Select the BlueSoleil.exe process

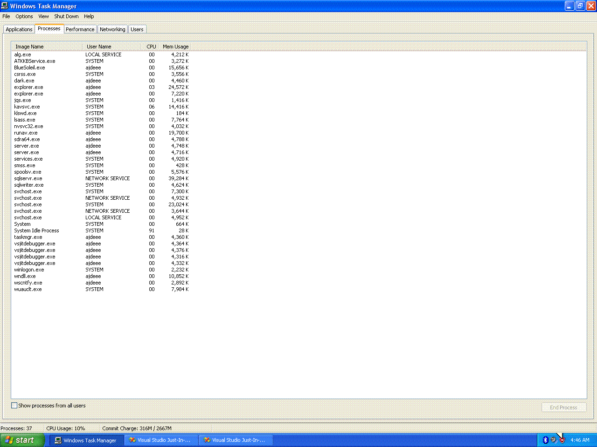(101, 68)
